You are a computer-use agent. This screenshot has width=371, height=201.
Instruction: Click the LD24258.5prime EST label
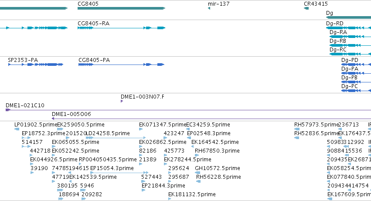[108, 133]
